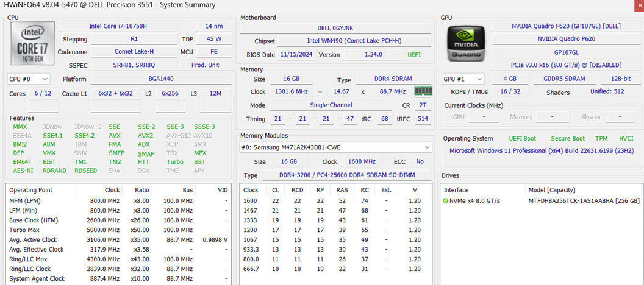The height and width of the screenshot is (285, 644).
Task: Click the greyed-out AVX-512 feature flag
Action: (178, 135)
